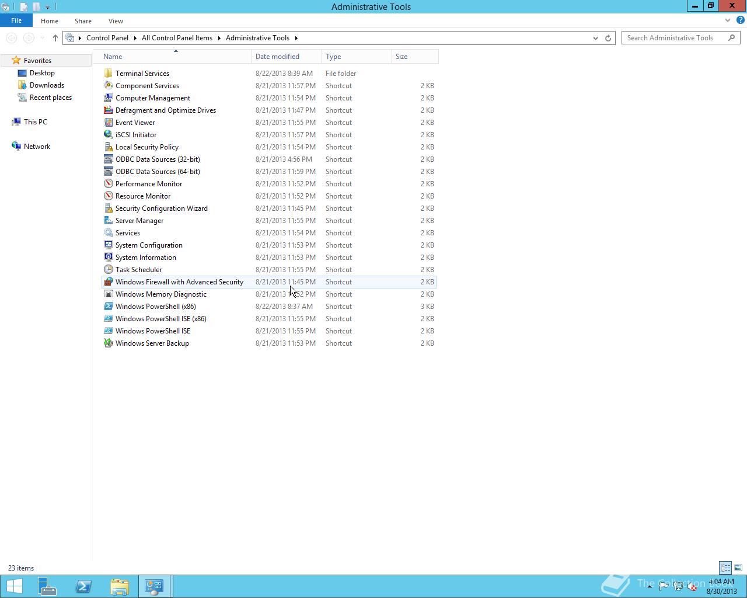The width and height of the screenshot is (747, 598).
Task: Select the Services gear icon
Action: [x=108, y=232]
